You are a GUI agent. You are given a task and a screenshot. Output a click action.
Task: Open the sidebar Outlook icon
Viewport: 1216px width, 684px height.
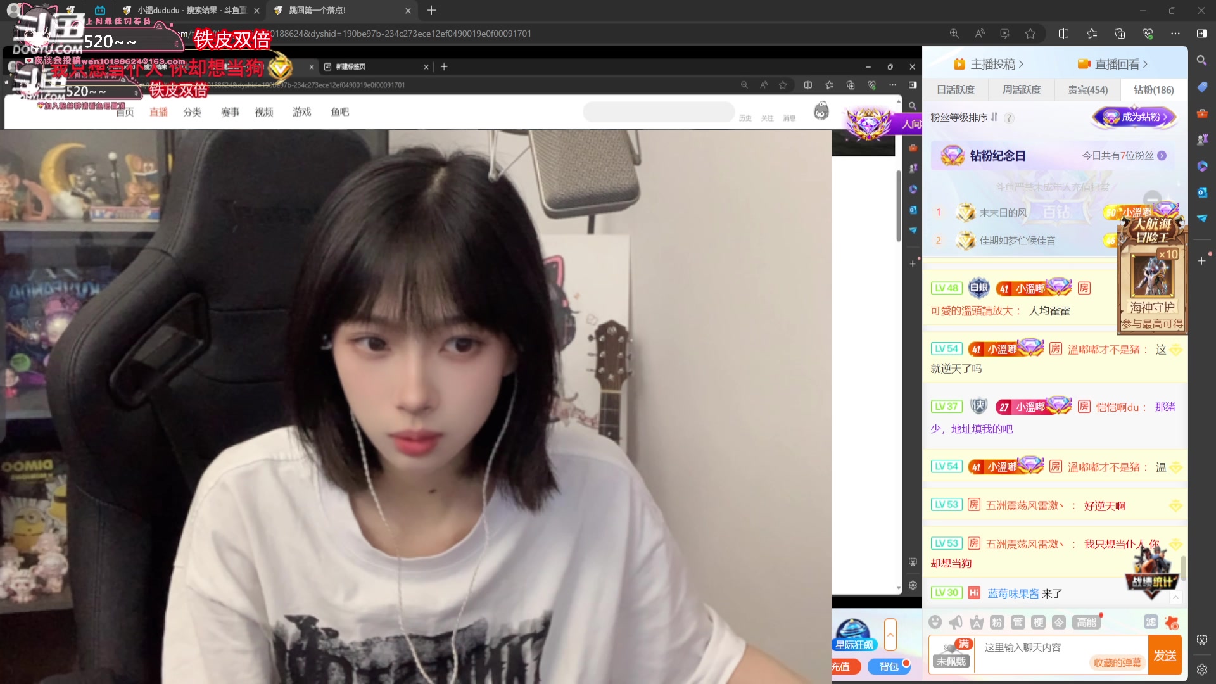pos(1201,193)
